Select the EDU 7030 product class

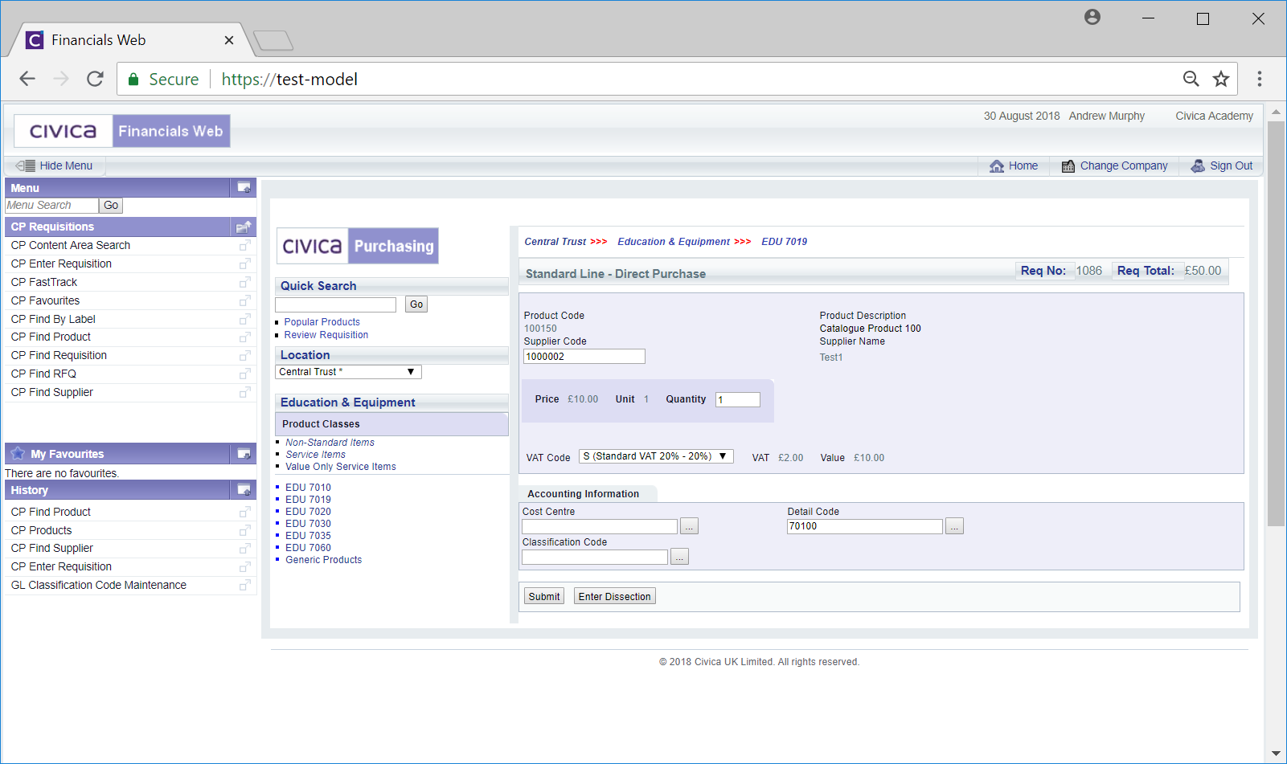(x=308, y=524)
